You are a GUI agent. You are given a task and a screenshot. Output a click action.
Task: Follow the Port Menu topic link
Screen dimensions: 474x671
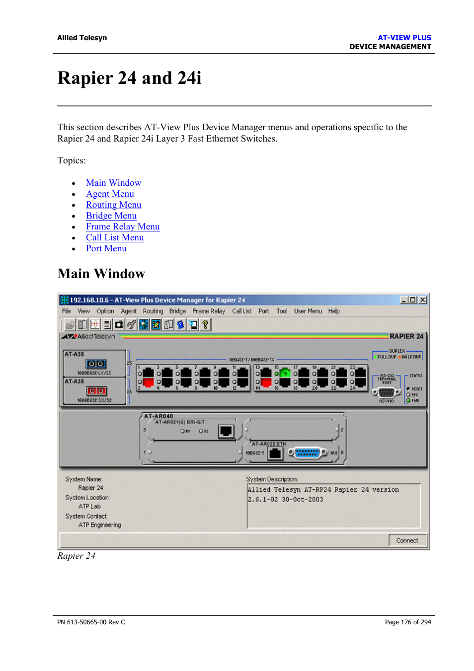(x=106, y=248)
